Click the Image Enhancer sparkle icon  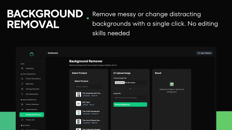pyautogui.click(x=22, y=109)
